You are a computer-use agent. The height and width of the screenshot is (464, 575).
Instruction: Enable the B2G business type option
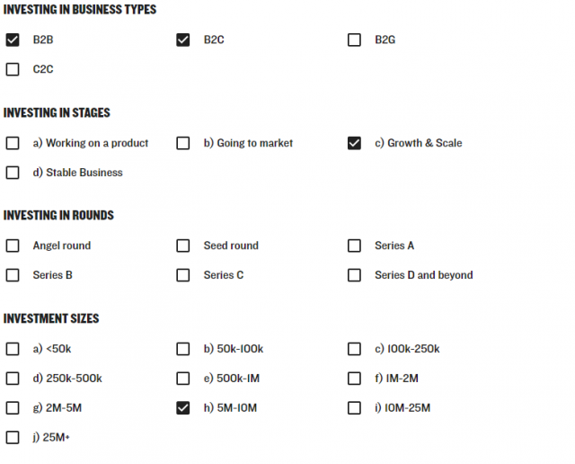(x=355, y=40)
